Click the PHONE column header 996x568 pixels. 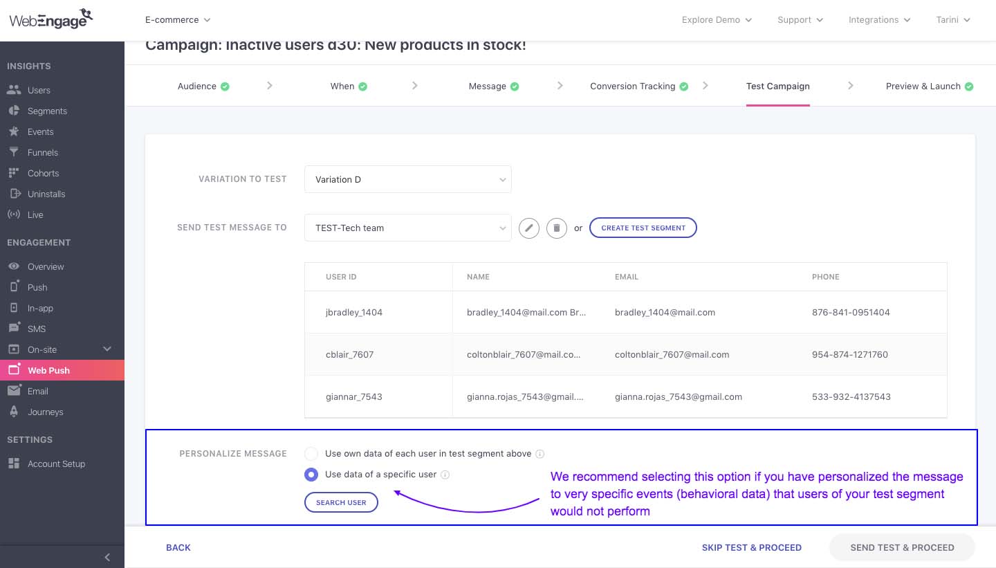coord(826,277)
